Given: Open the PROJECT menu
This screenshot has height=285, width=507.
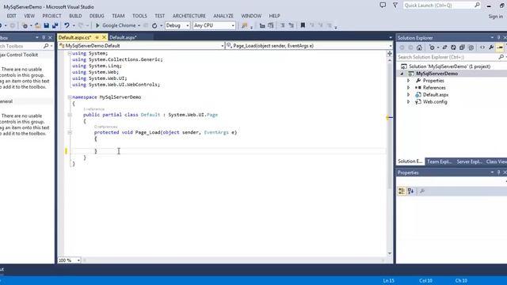Looking at the screenshot, I should (51, 16).
